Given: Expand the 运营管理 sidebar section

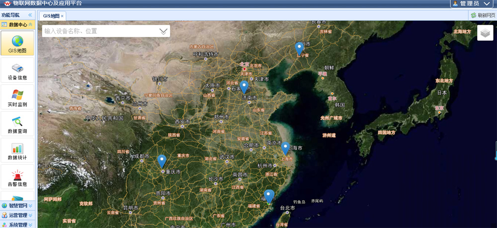Looking at the screenshot, I should 17,215.
